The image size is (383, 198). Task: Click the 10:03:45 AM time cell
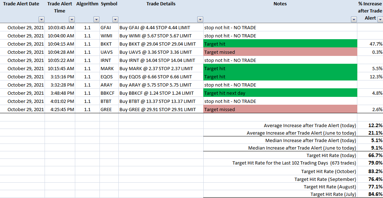[x=60, y=27]
